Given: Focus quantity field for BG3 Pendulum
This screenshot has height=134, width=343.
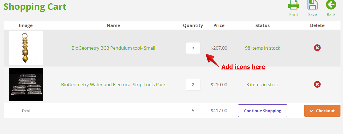Looking at the screenshot, I should [193, 48].
